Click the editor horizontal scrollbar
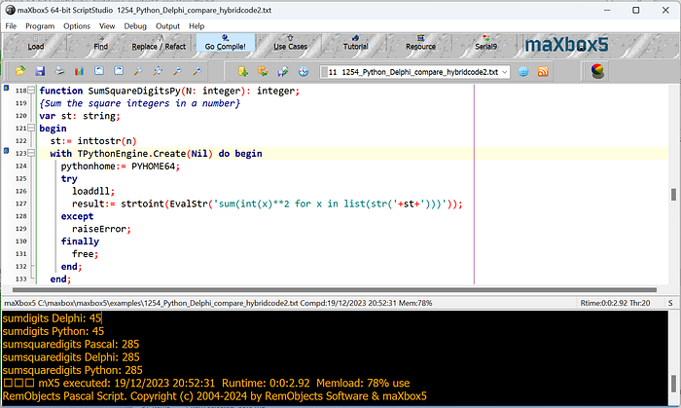The image size is (681, 408). click(335, 290)
